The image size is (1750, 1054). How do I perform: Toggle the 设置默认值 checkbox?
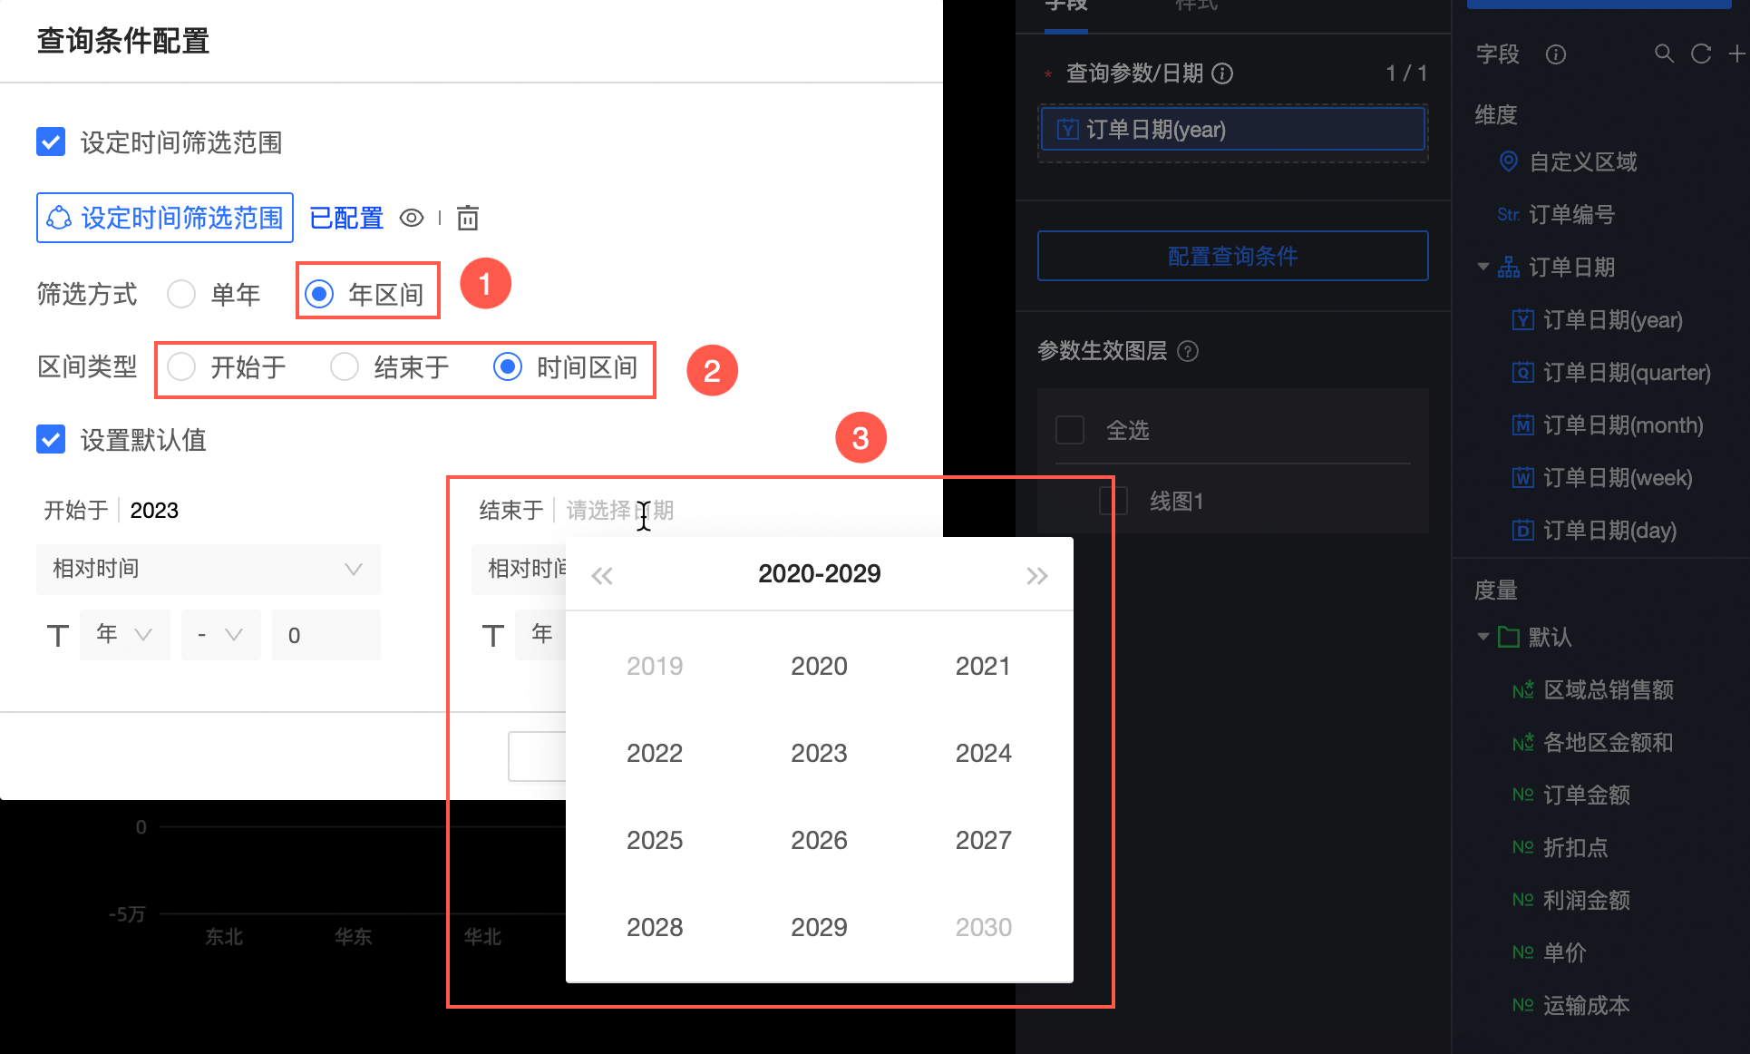[x=51, y=440]
